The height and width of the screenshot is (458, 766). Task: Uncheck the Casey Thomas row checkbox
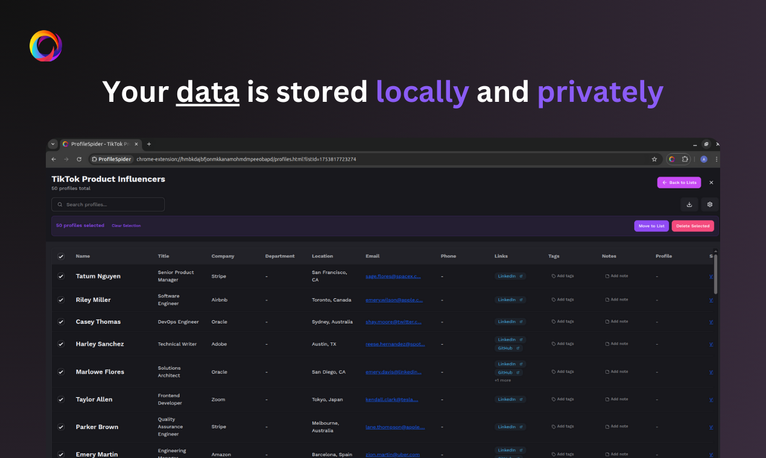(x=61, y=322)
